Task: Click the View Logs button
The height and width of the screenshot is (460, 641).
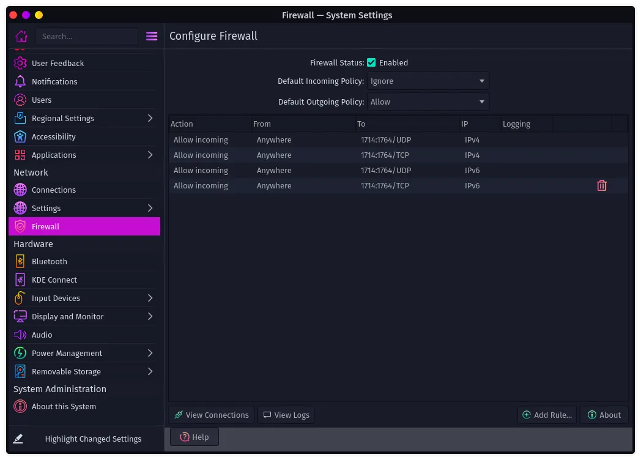Action: click(286, 415)
